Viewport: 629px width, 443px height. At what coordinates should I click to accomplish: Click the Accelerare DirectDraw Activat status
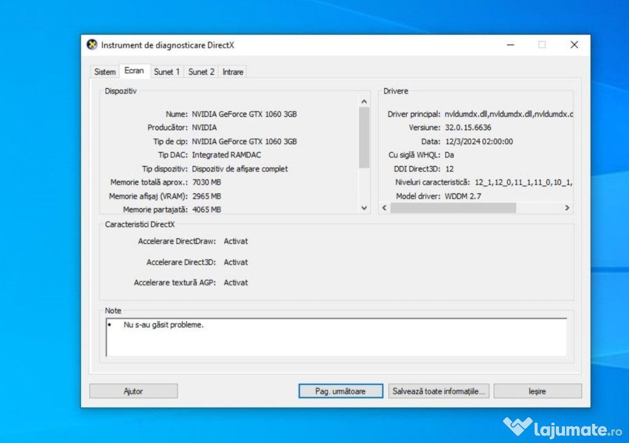click(236, 241)
